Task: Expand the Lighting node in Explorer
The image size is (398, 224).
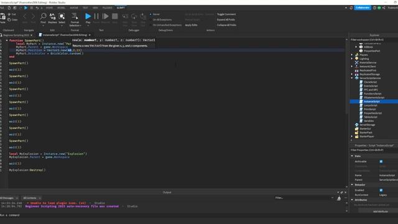Action: (x=352, y=58)
